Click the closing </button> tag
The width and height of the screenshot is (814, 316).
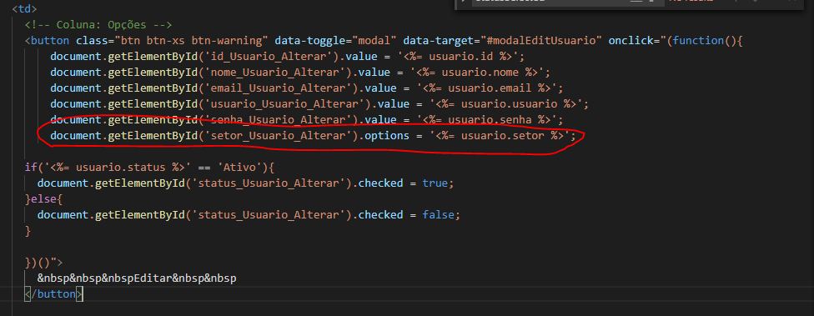pos(53,294)
